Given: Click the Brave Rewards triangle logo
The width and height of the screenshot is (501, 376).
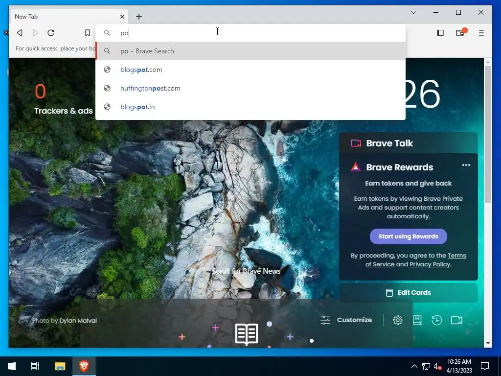Looking at the screenshot, I should click(x=356, y=167).
